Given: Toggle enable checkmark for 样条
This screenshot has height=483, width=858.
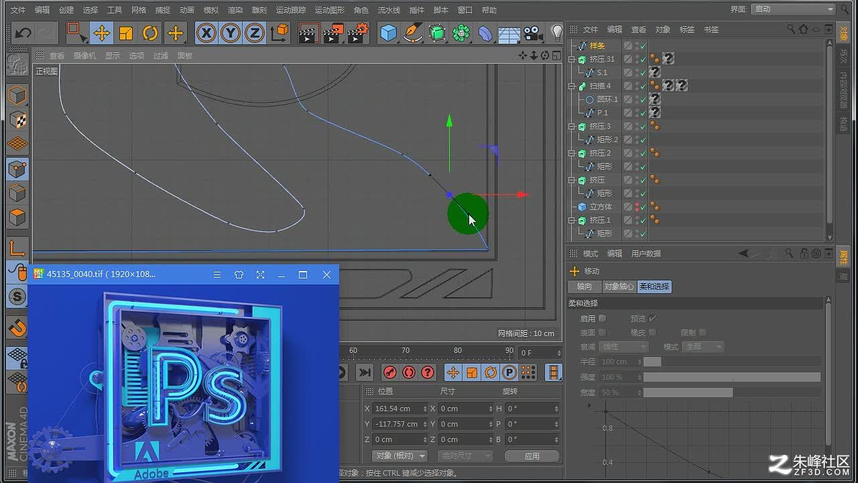Looking at the screenshot, I should point(643,46).
